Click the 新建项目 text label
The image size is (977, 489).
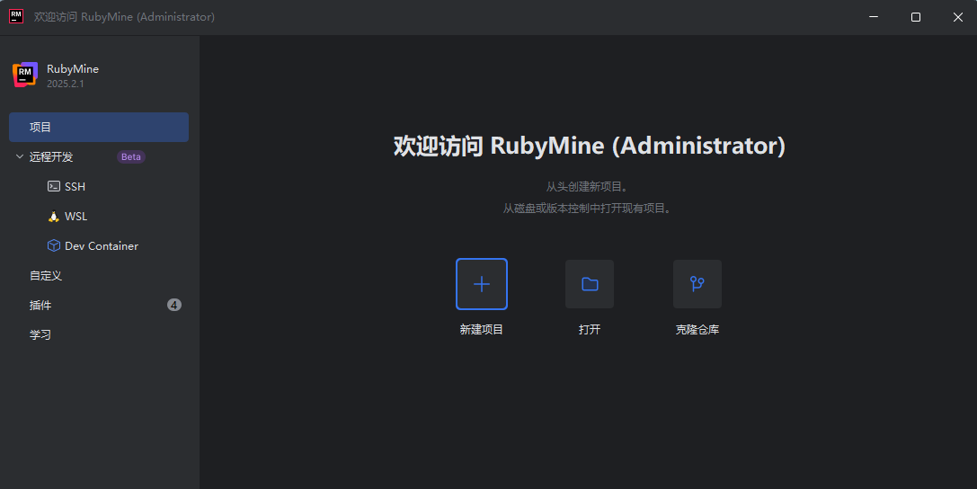click(482, 330)
